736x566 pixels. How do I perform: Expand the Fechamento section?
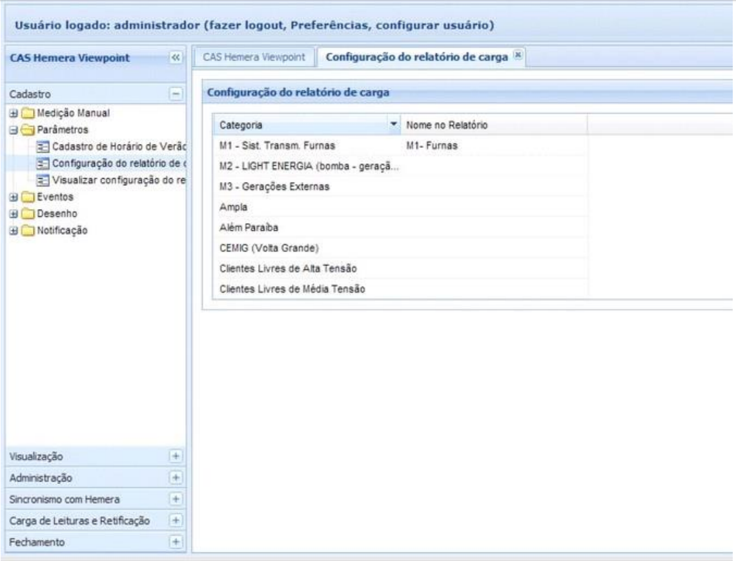click(x=174, y=543)
